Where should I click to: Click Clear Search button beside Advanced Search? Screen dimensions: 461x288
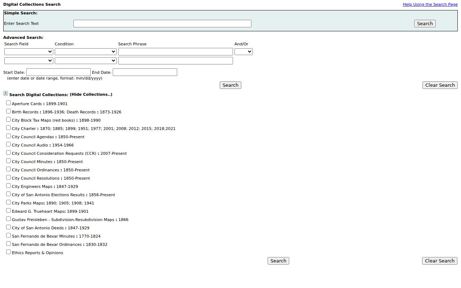tap(440, 85)
